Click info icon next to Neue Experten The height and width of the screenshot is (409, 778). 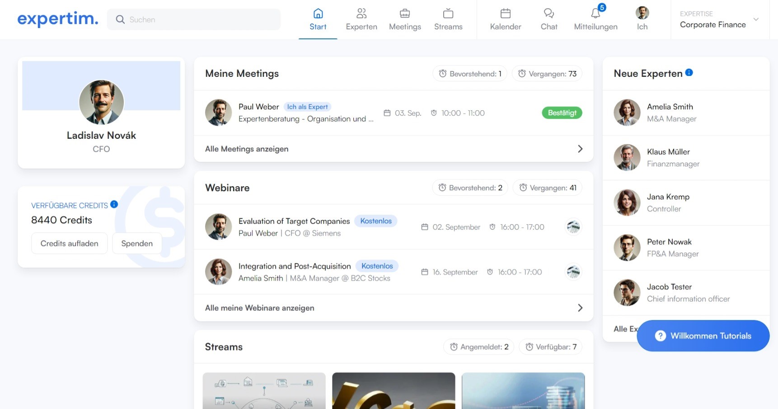(689, 72)
